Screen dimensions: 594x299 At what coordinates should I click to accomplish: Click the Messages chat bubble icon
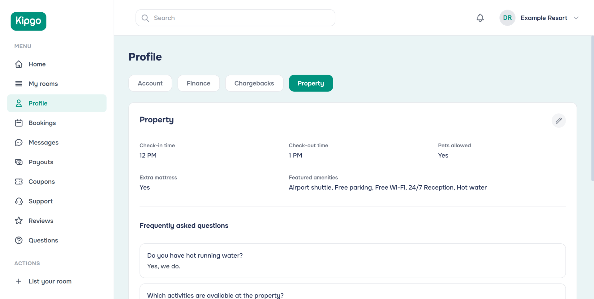click(x=19, y=142)
